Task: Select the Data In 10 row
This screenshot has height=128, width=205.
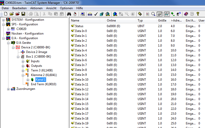Action: (137, 80)
